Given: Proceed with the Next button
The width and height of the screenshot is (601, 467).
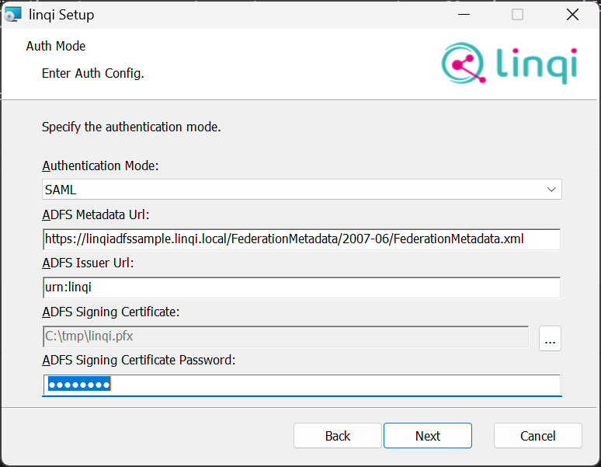Looking at the screenshot, I should (428, 436).
